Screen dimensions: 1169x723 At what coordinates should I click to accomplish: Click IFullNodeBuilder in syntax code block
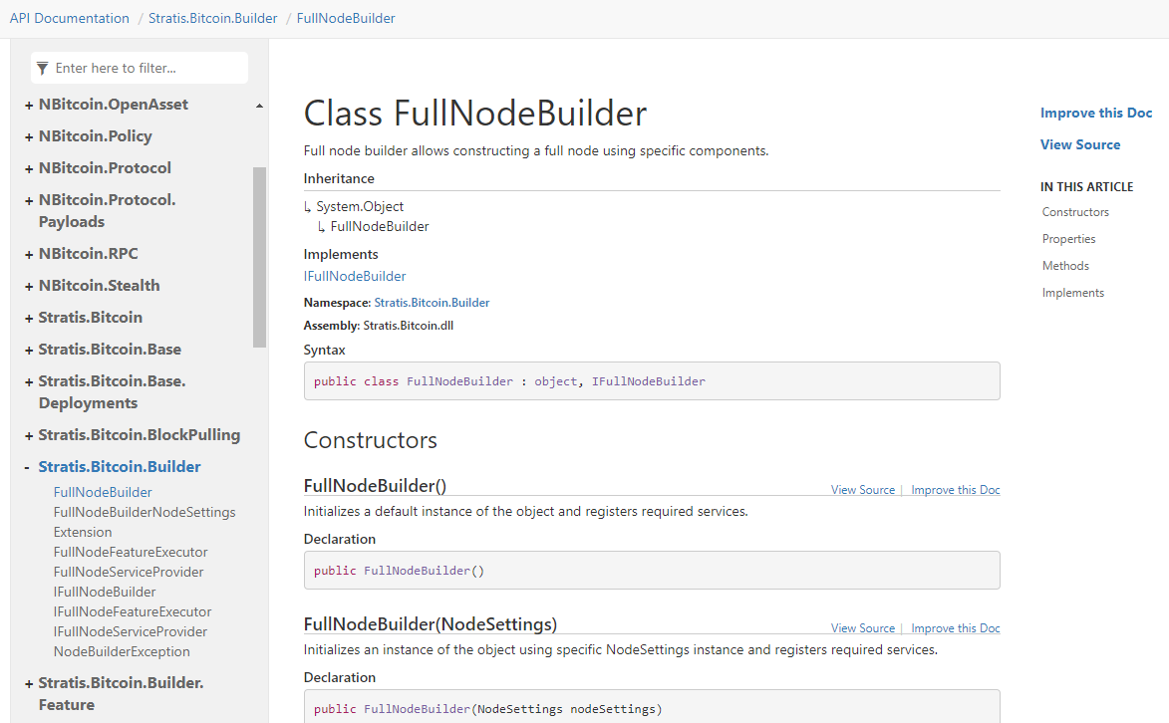pos(648,381)
